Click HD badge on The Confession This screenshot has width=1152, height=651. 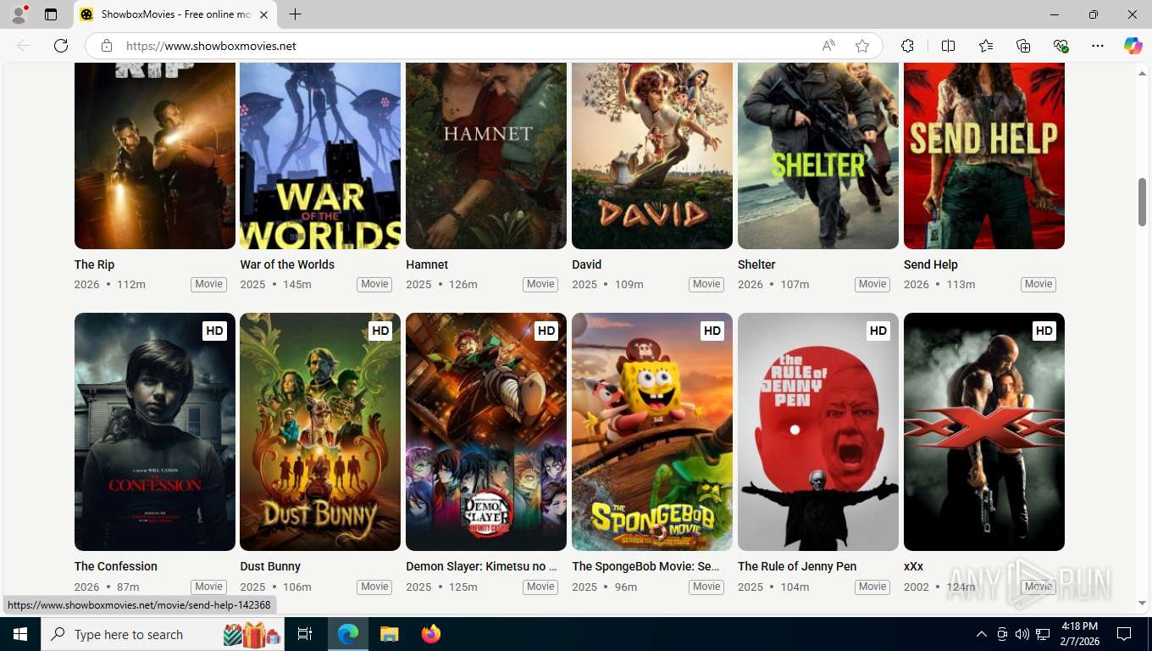pyautogui.click(x=214, y=331)
